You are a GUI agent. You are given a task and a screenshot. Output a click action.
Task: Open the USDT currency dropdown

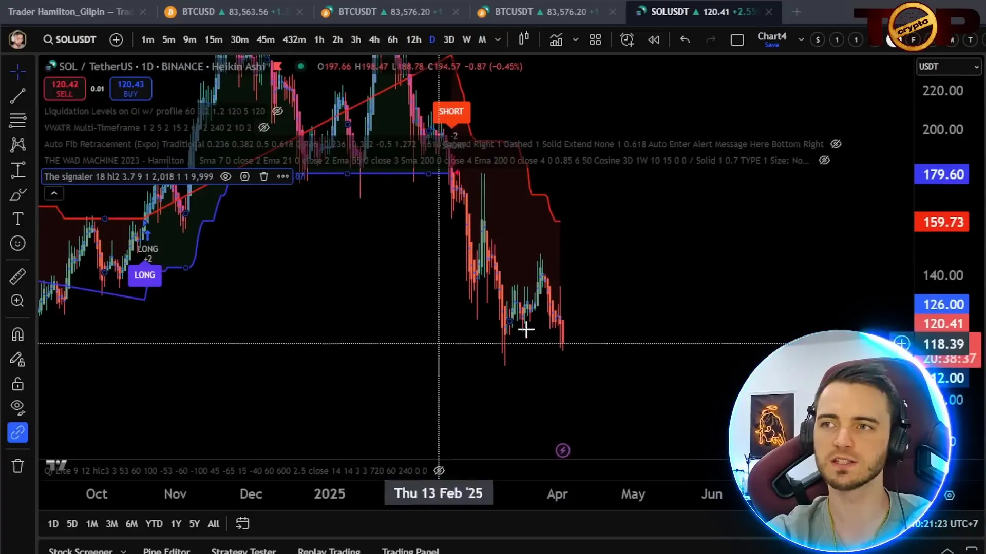click(x=948, y=67)
